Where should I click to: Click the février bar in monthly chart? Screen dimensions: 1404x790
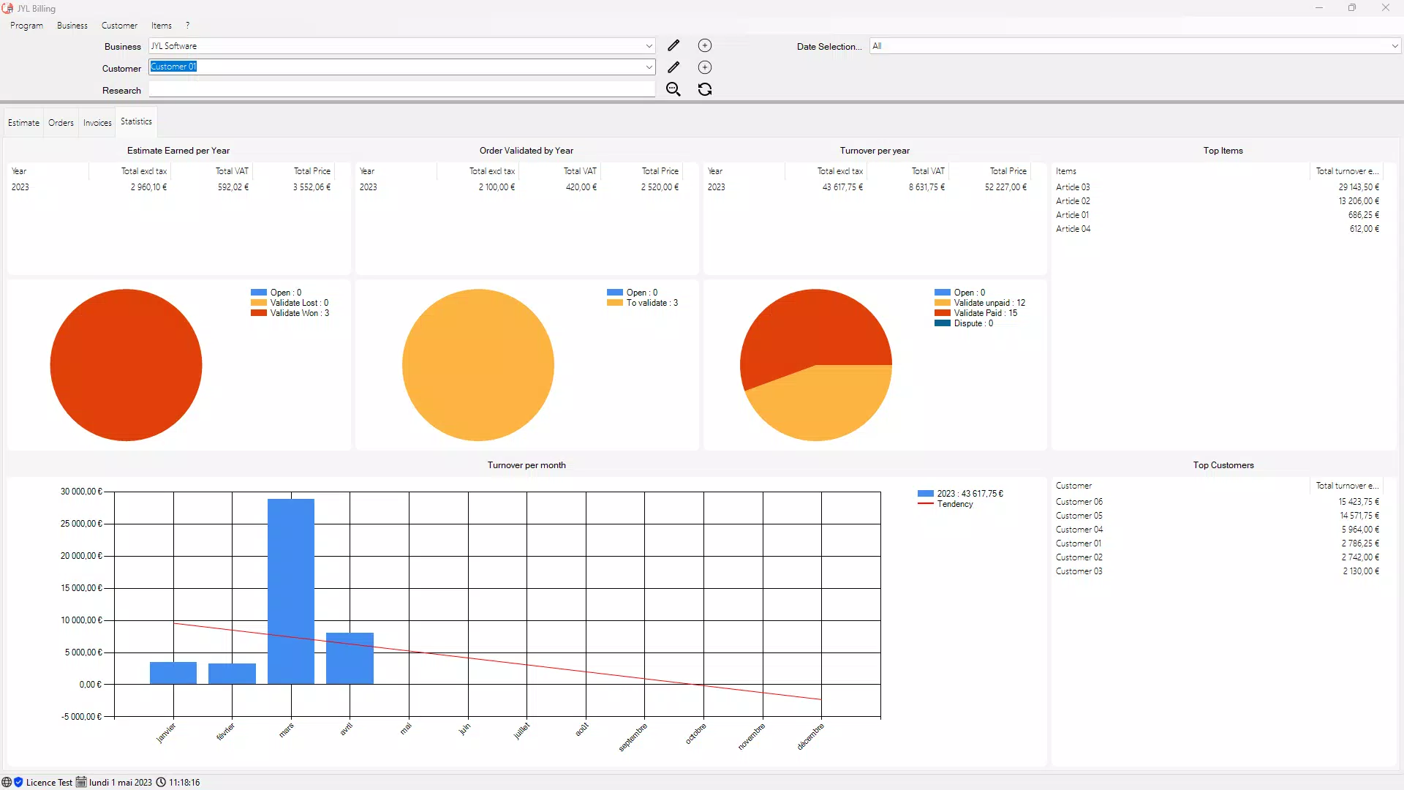pyautogui.click(x=232, y=674)
